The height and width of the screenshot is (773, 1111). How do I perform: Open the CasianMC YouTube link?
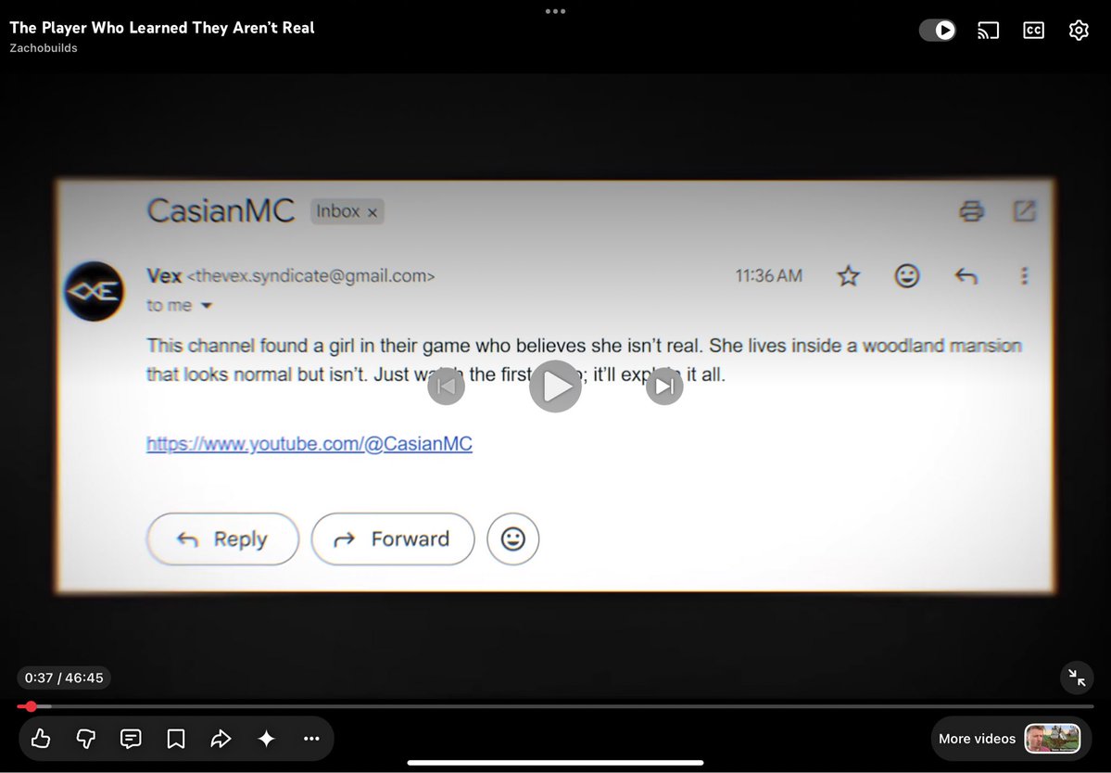coord(309,444)
